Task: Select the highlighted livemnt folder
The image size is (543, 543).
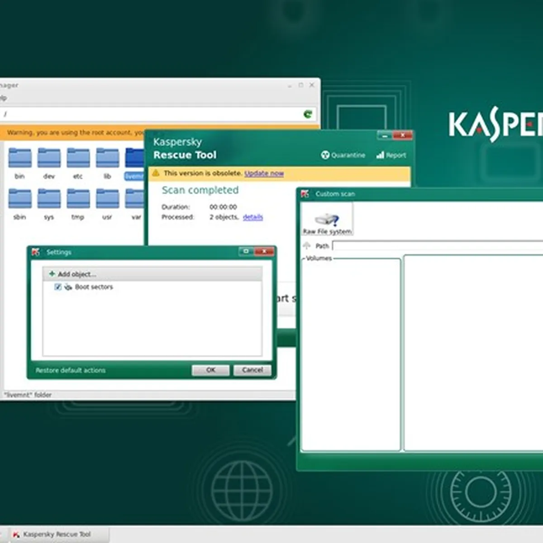Action: coord(134,163)
